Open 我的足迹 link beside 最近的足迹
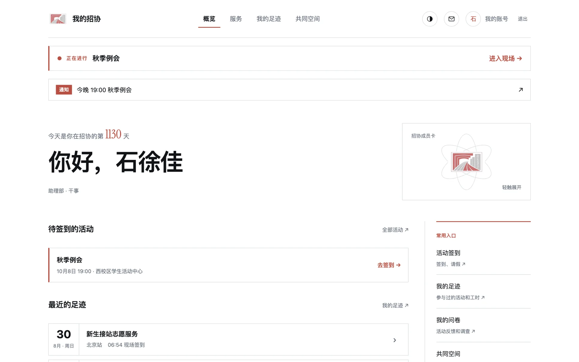 [x=395, y=306]
